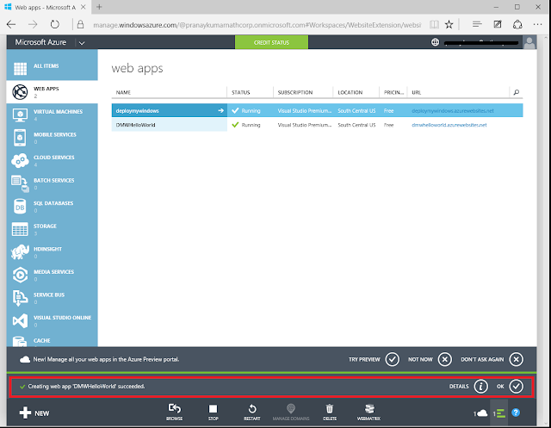551x428 pixels.
Task: Make a web note icon
Action: pyautogui.click(x=498, y=24)
